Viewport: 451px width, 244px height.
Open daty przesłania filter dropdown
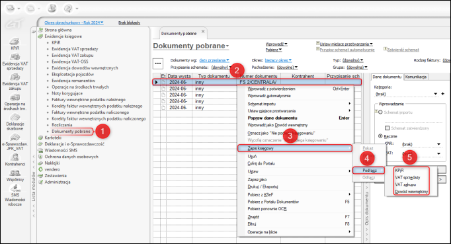point(214,60)
